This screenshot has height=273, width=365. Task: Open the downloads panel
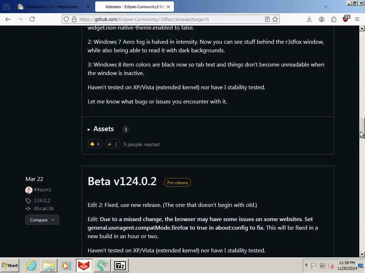point(309,19)
